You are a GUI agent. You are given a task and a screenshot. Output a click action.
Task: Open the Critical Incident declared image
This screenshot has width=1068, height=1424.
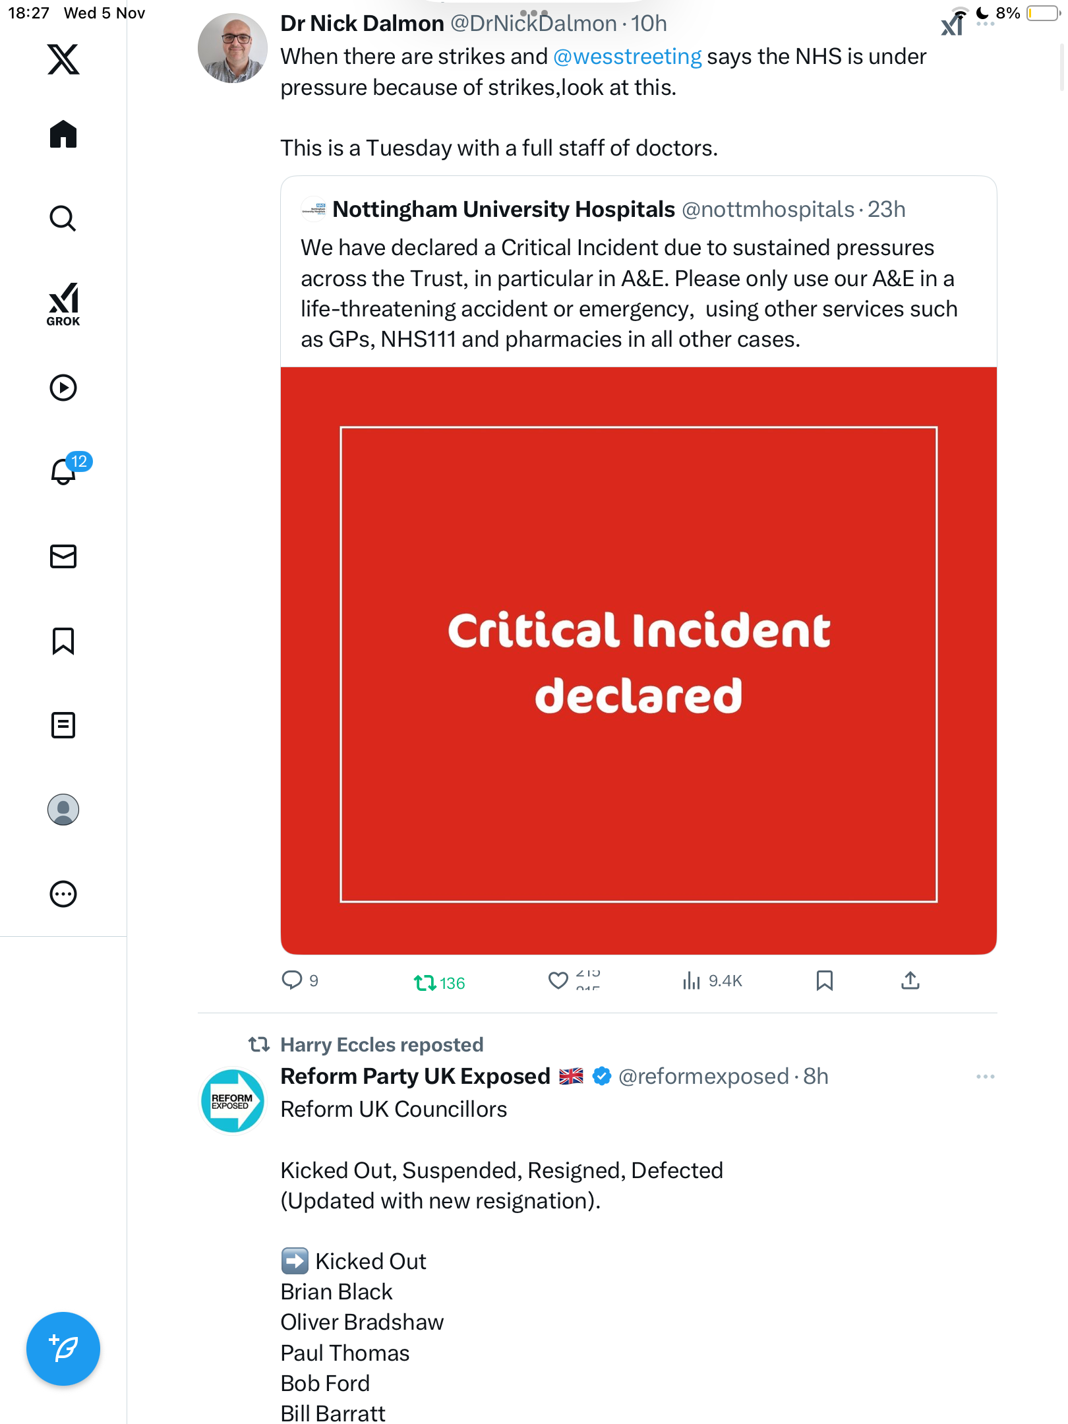pos(638,661)
